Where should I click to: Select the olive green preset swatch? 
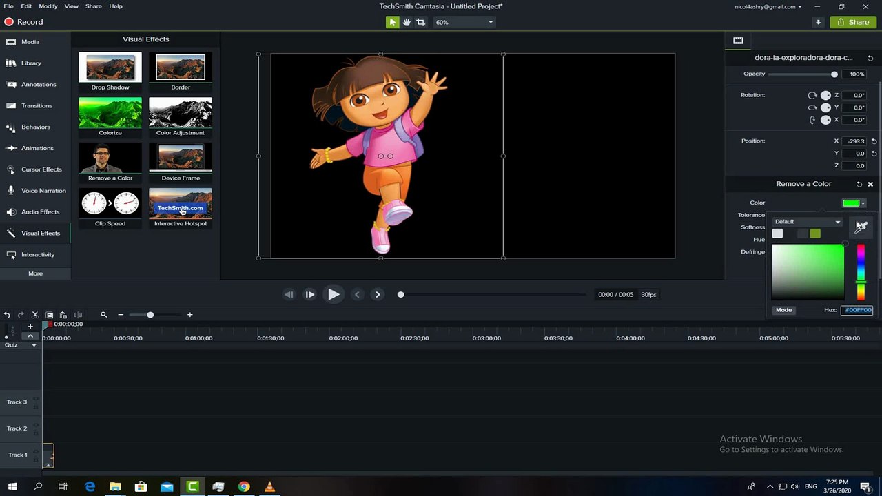pos(816,234)
